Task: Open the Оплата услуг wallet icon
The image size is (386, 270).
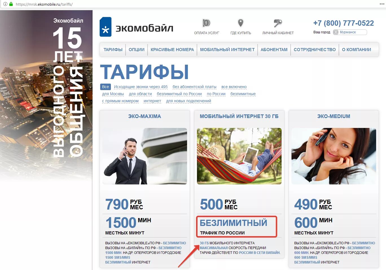Action: pyautogui.click(x=206, y=23)
